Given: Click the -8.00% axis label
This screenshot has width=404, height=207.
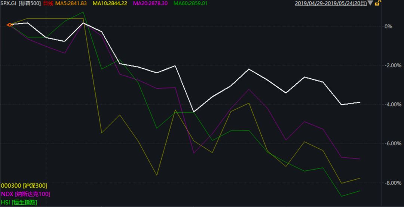Looking at the screenshot, I should coord(393,183).
